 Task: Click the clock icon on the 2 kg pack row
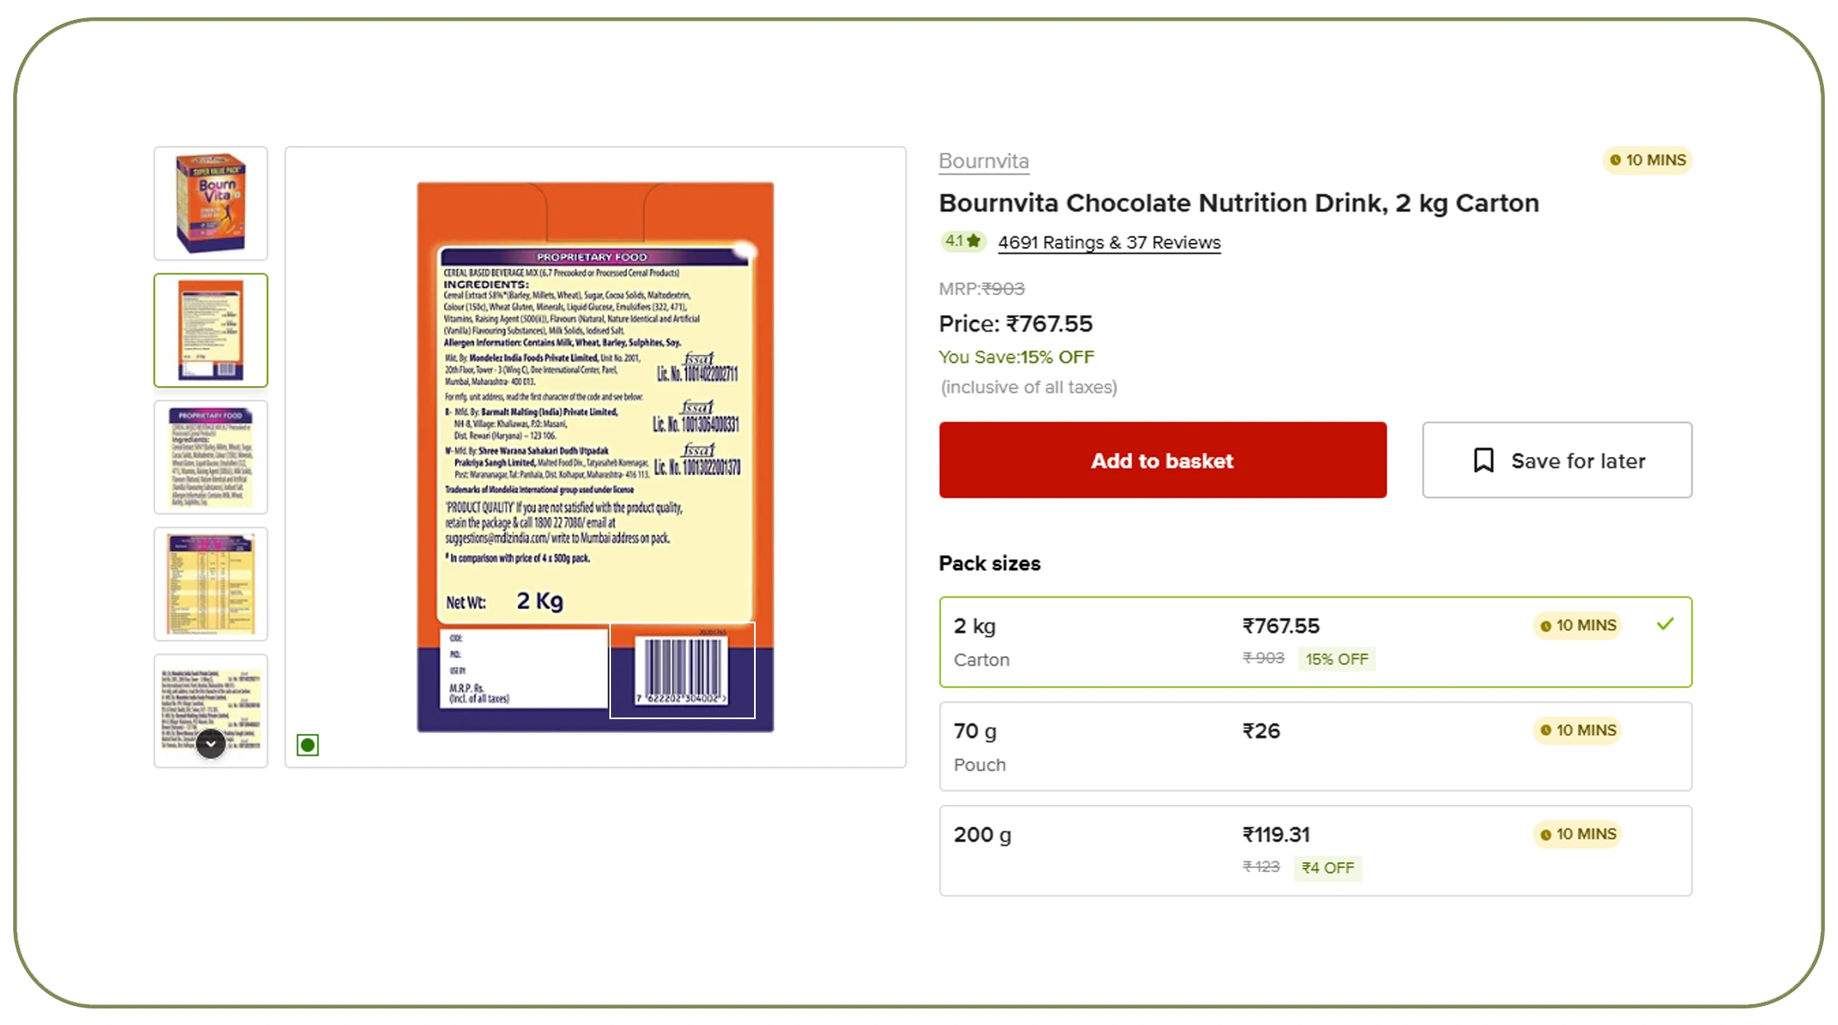(x=1545, y=626)
